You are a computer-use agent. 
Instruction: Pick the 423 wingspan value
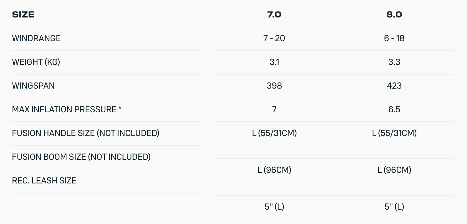(394, 86)
